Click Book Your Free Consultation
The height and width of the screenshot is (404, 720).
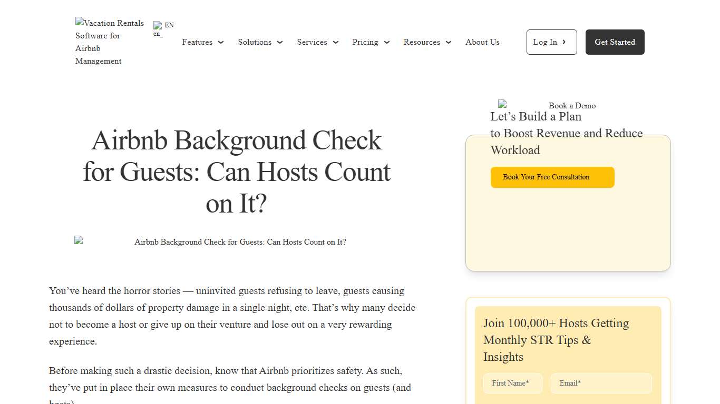click(552, 177)
